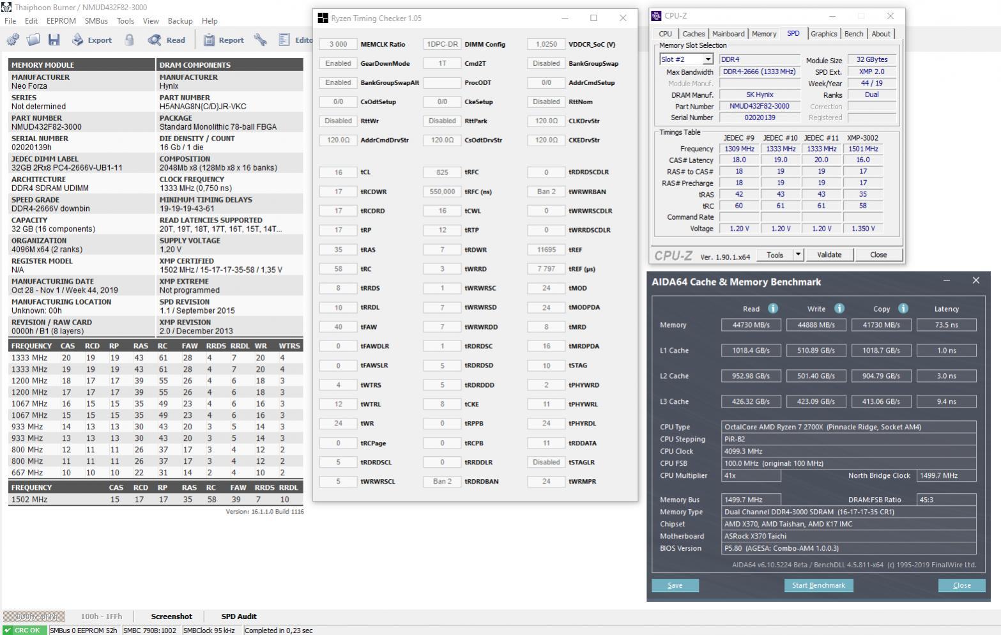Click the Validate button in CPU-Z

[x=829, y=254]
